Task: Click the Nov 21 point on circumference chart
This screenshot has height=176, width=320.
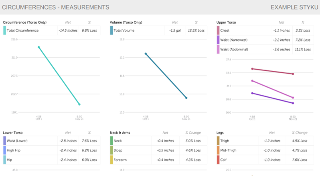Action: 79,104
